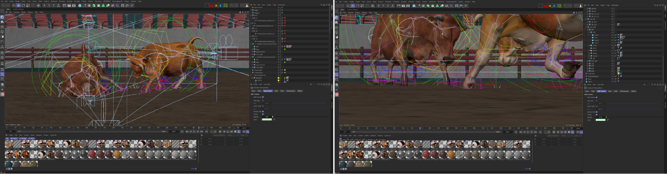Click Render View clapperboard icon in left window
The height and width of the screenshot is (174, 667).
(64, 6)
